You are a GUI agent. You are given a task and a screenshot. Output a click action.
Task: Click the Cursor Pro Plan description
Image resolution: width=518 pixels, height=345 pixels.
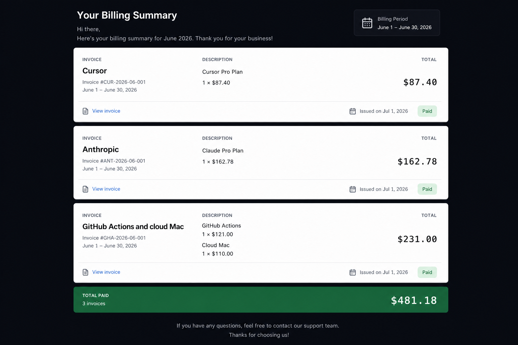point(223,72)
